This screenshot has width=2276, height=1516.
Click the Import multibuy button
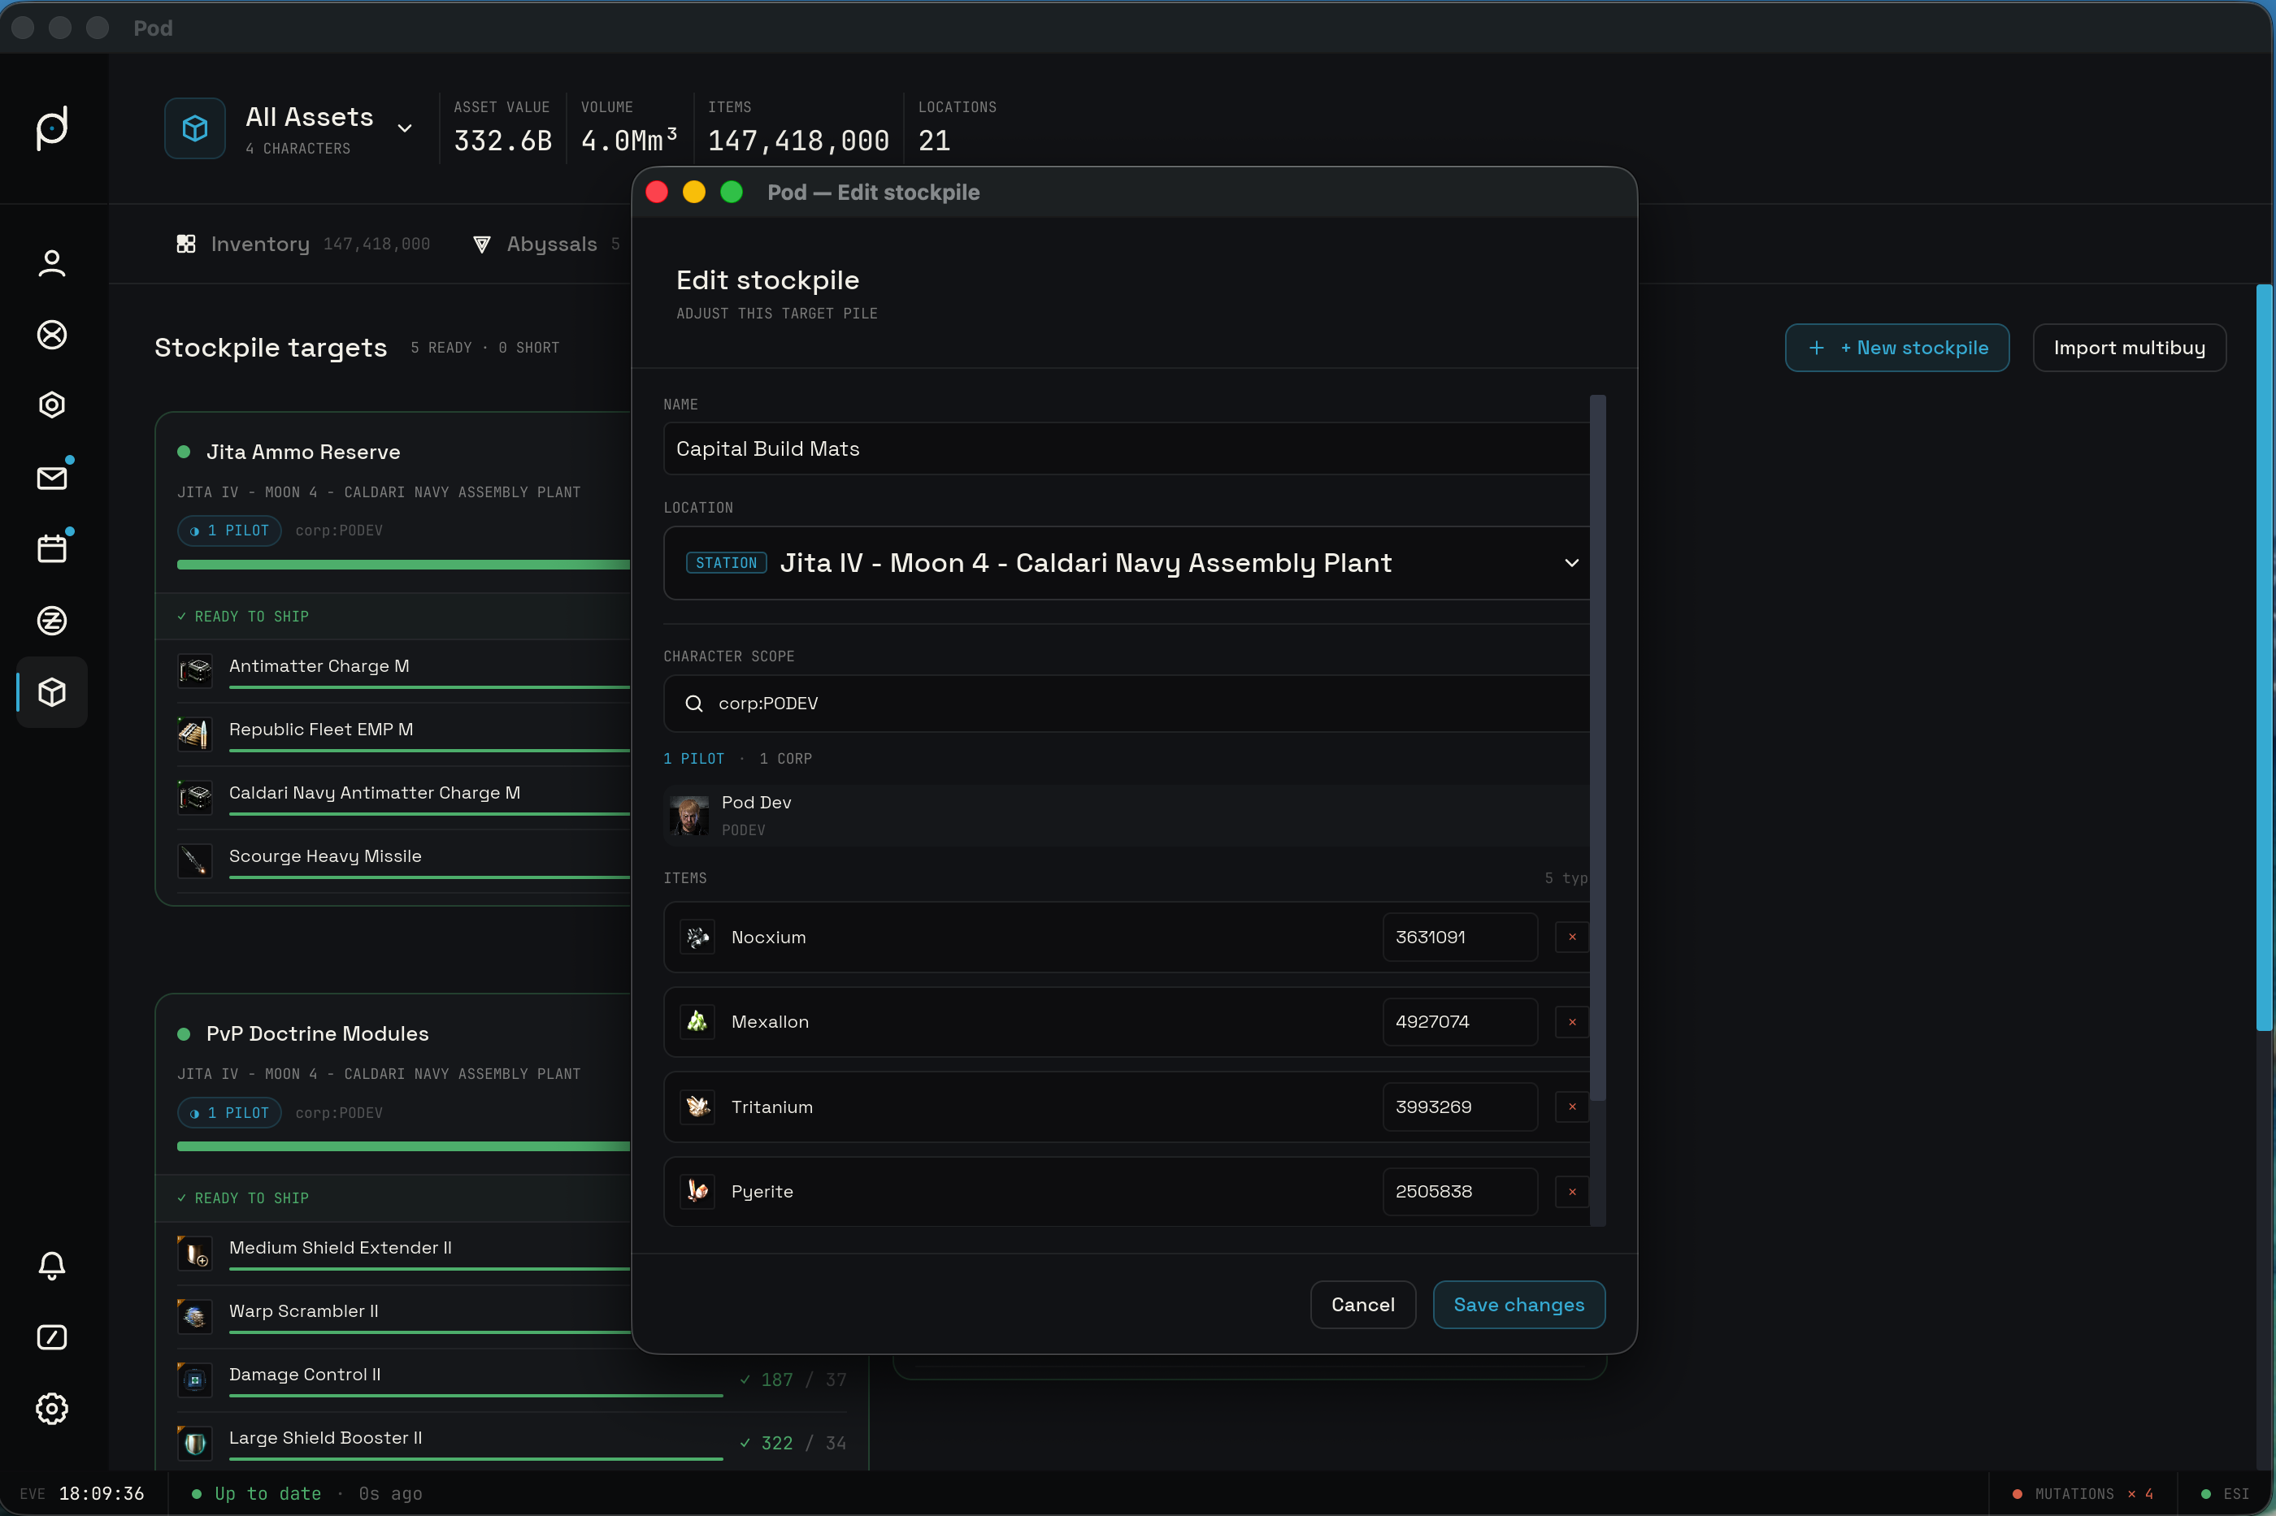[x=2129, y=348]
